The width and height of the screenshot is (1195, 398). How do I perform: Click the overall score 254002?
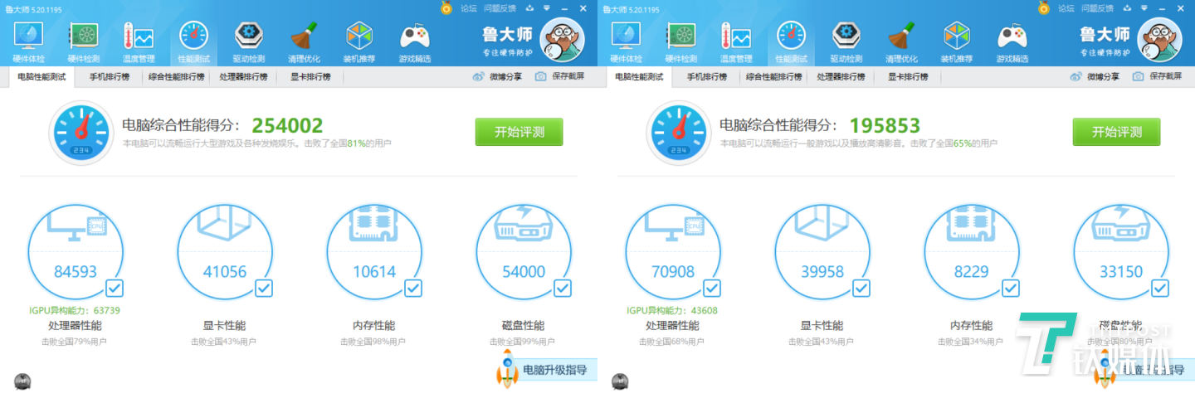tap(287, 126)
